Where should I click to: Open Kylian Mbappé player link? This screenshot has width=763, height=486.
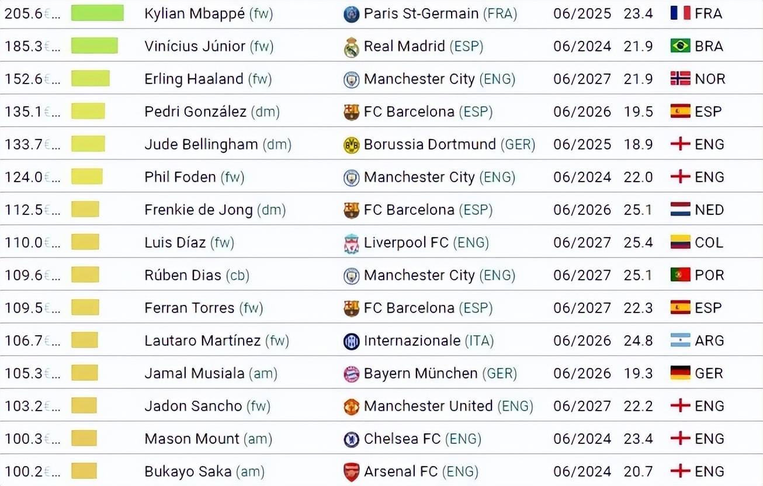(195, 14)
